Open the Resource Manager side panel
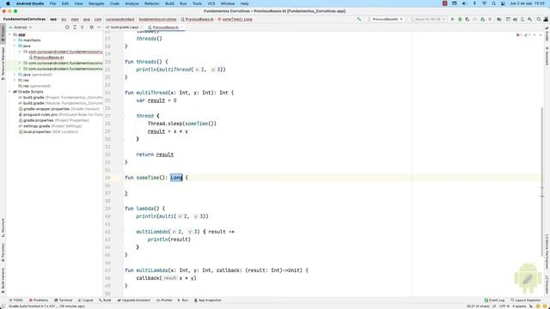The image size is (550, 309). pyautogui.click(x=3, y=63)
